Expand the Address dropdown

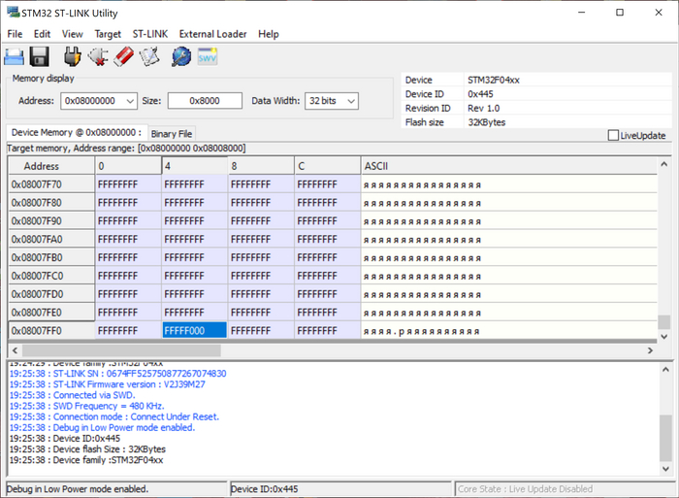(x=131, y=101)
